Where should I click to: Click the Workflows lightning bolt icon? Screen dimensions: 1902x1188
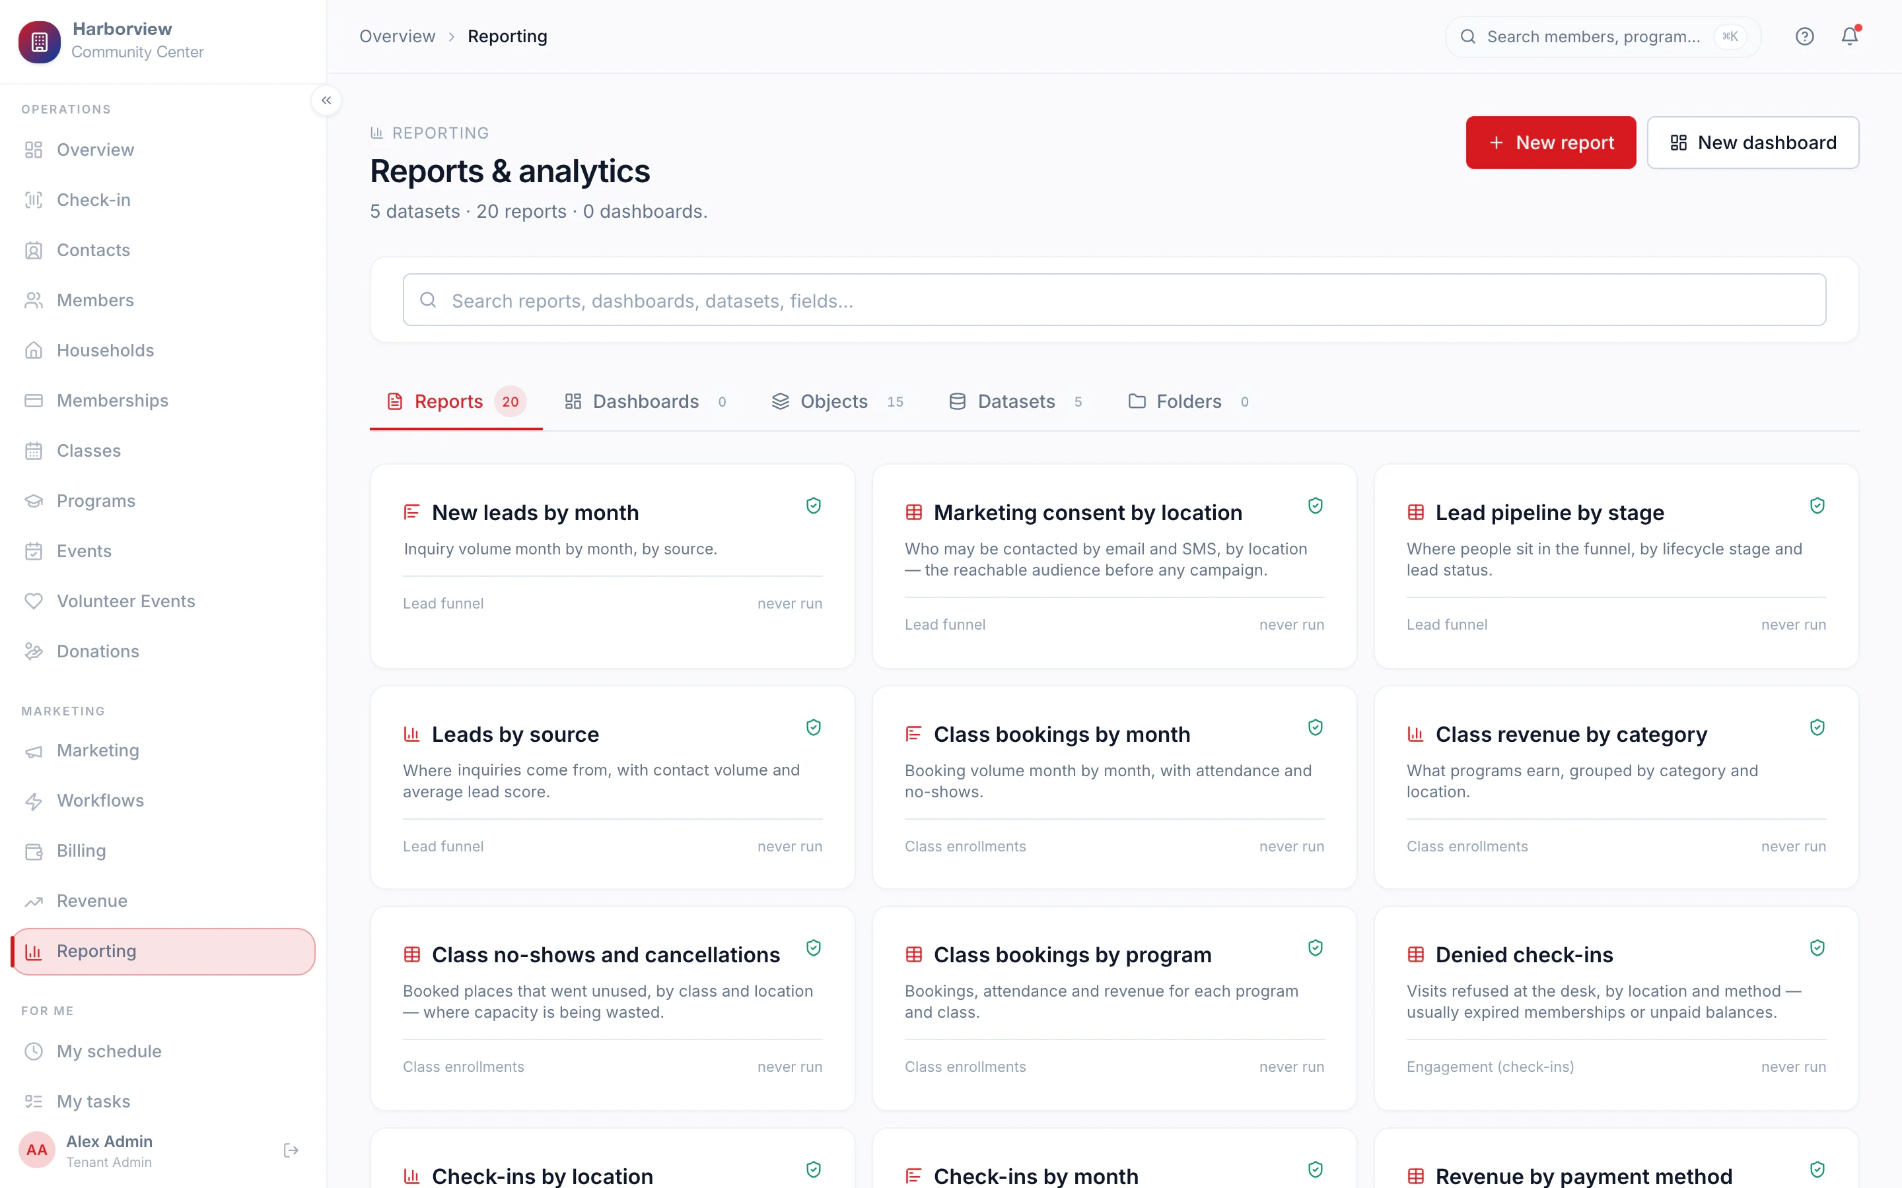click(34, 801)
